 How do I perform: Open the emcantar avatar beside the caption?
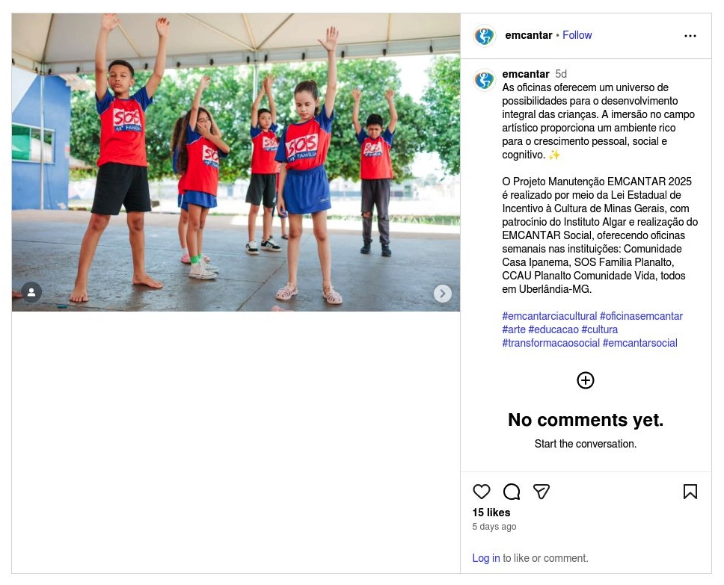coord(485,80)
